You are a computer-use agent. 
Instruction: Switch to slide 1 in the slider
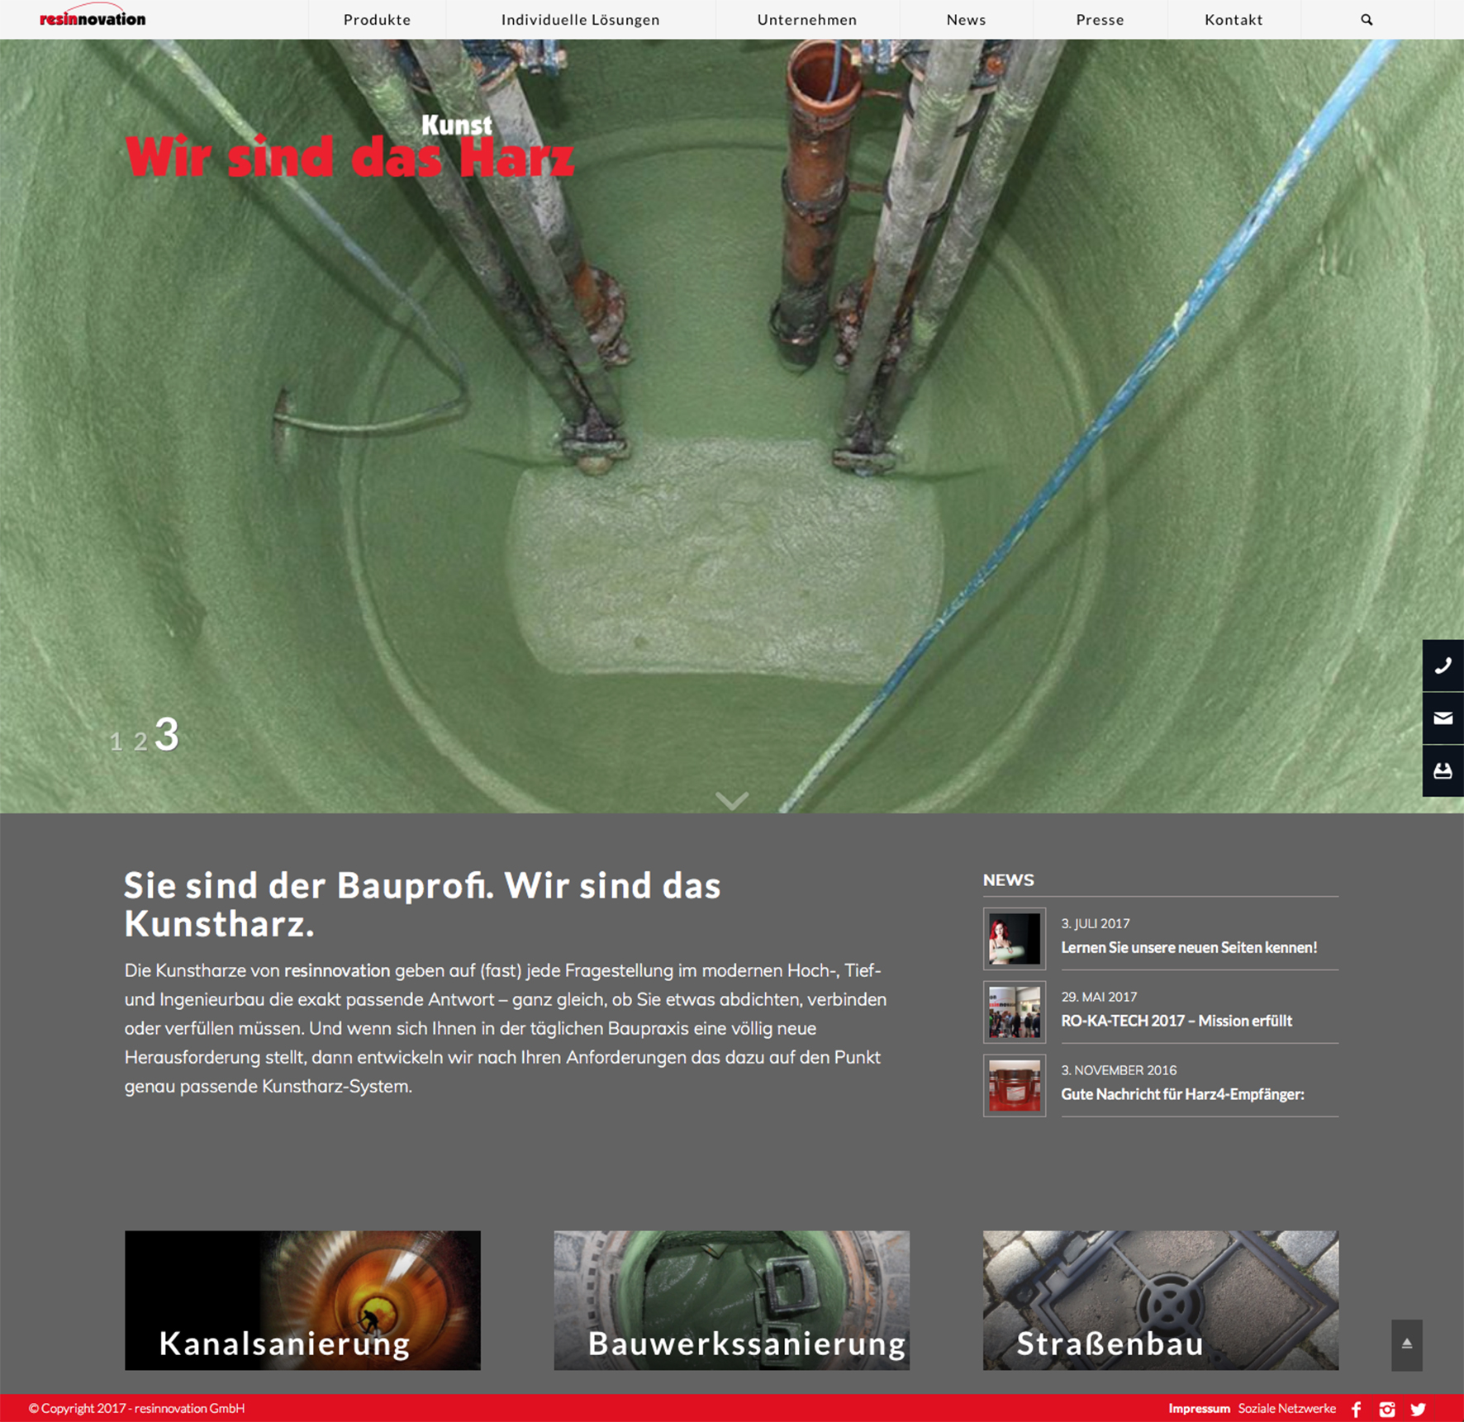point(116,742)
